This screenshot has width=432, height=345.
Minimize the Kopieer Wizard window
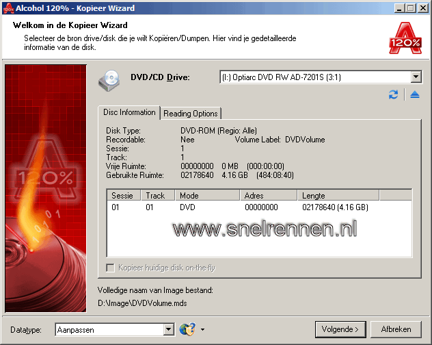[x=399, y=8]
